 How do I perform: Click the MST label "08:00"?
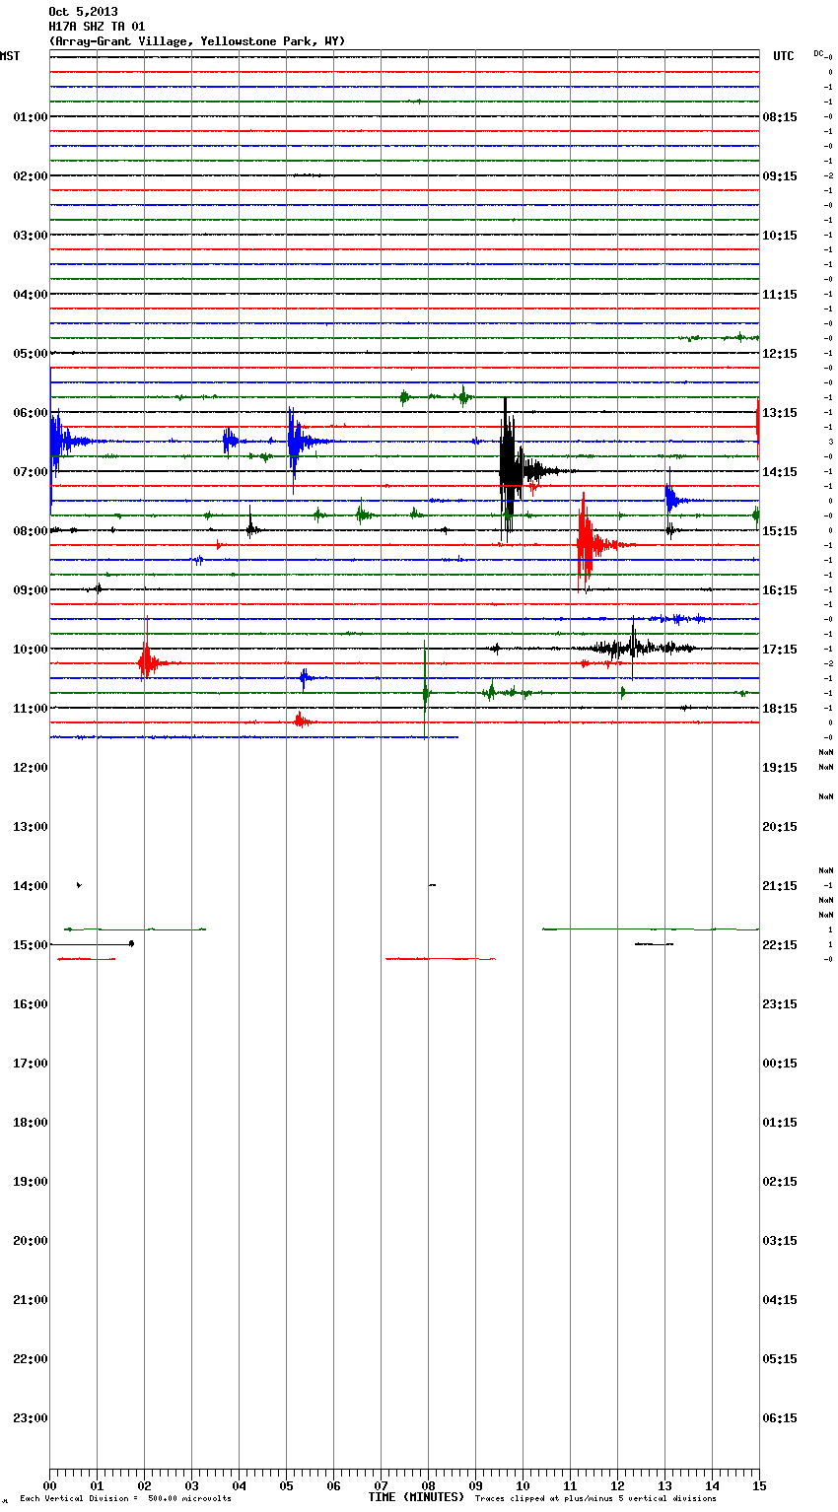[31, 531]
